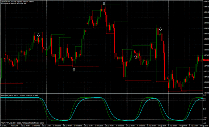Viewport: 209px width, 127px height.
Task: Click the "18 Jul 00:00" time label
Action: [67, 126]
